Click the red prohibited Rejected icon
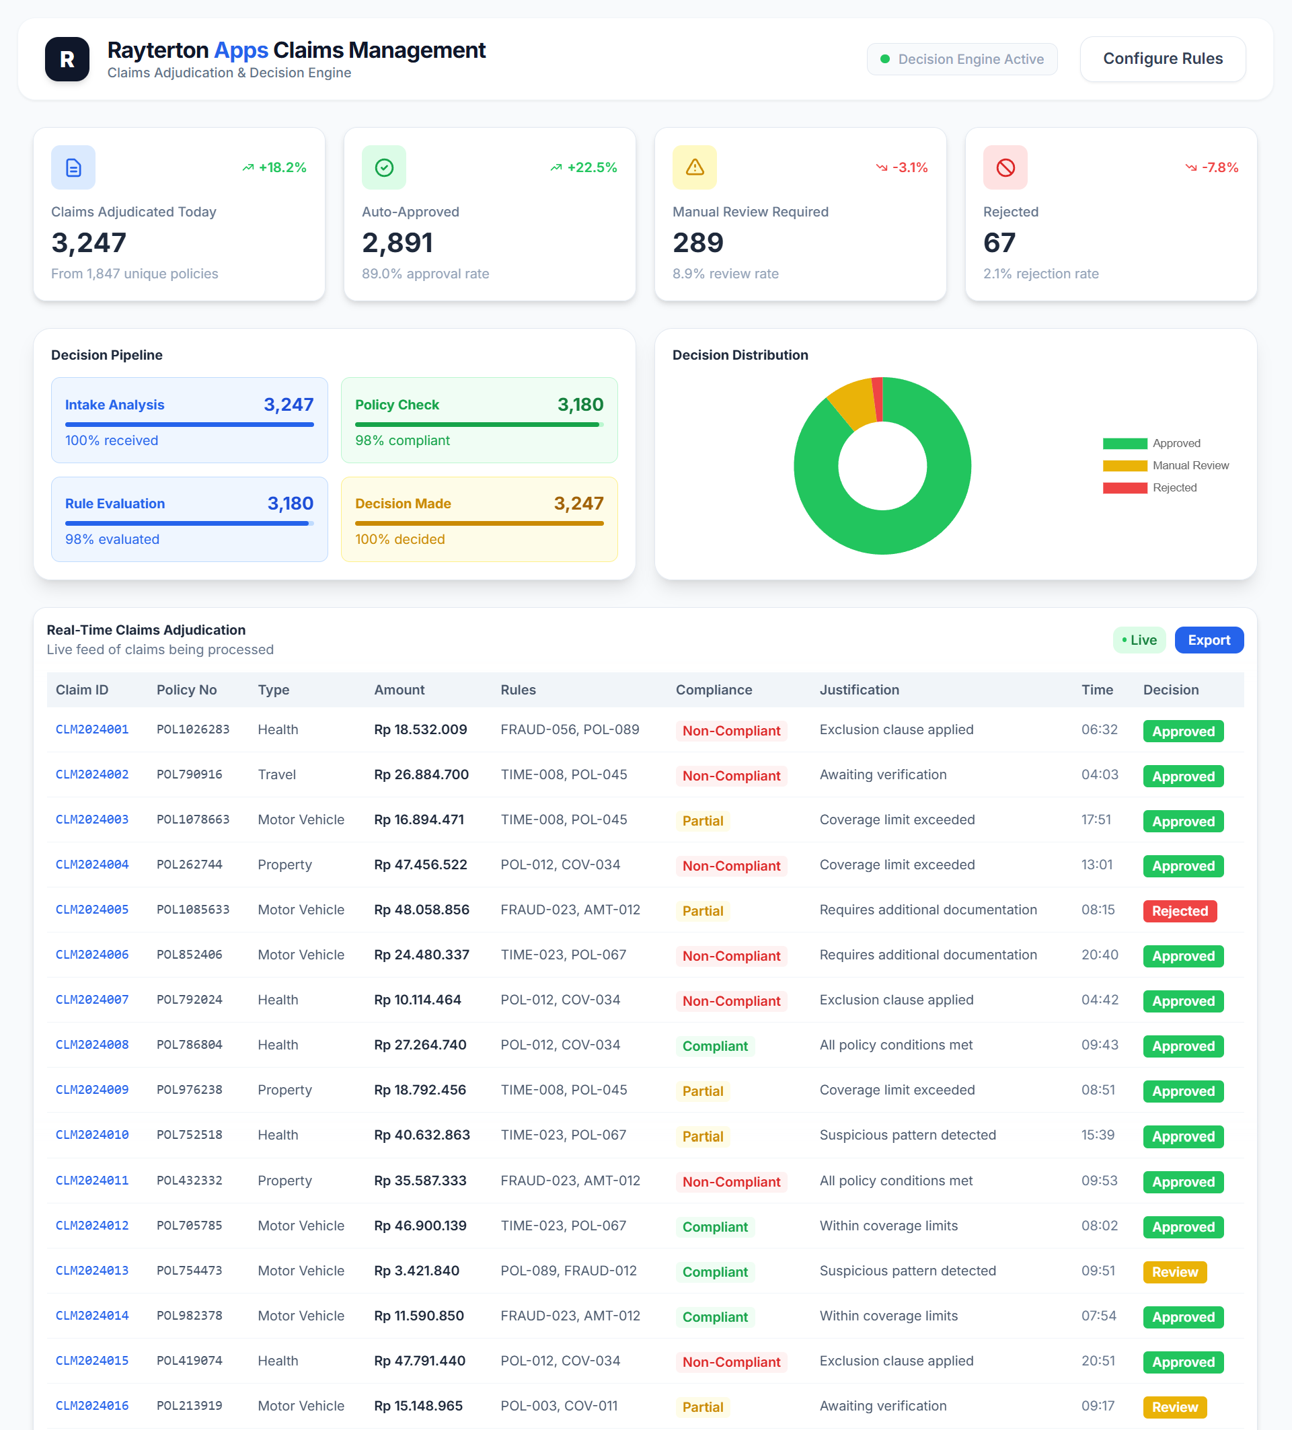 [1005, 167]
